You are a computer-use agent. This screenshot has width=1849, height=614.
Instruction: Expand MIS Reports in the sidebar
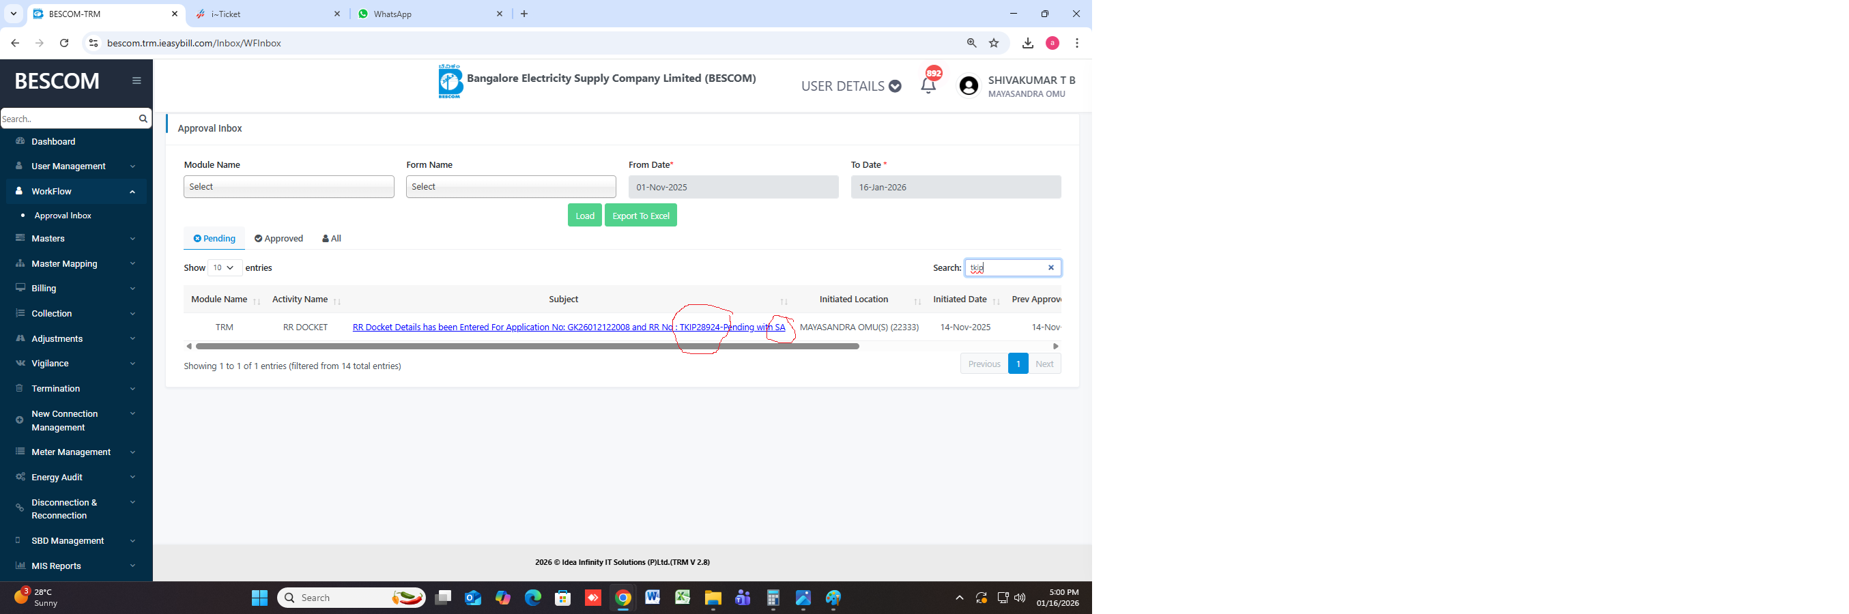76,566
